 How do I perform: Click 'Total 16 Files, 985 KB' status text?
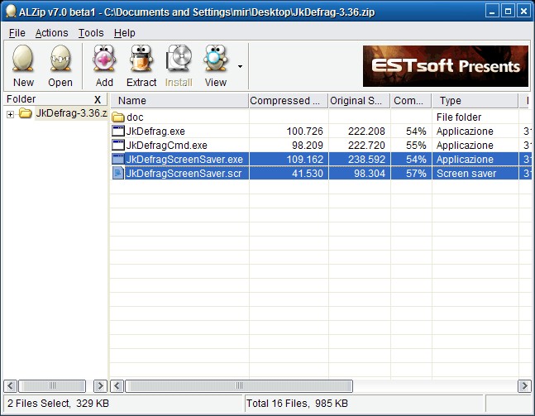coord(297,404)
